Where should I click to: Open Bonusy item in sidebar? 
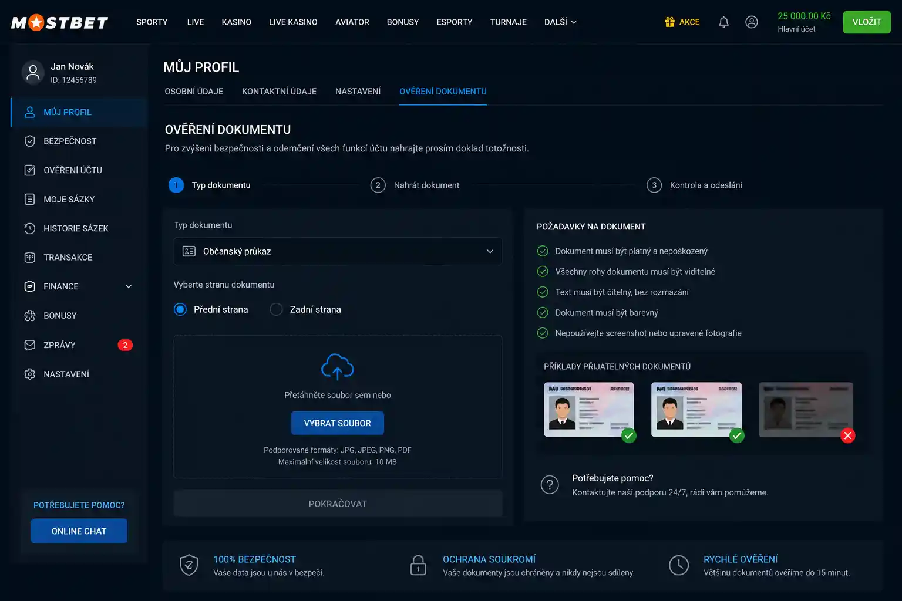tap(79, 316)
